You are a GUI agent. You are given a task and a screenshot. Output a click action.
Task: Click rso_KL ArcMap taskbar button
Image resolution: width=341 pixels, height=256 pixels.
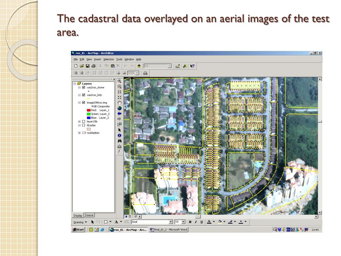coord(128,229)
